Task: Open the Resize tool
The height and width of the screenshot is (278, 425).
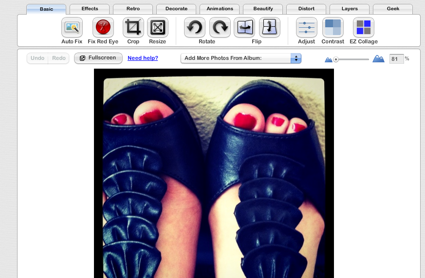Action: 157,27
